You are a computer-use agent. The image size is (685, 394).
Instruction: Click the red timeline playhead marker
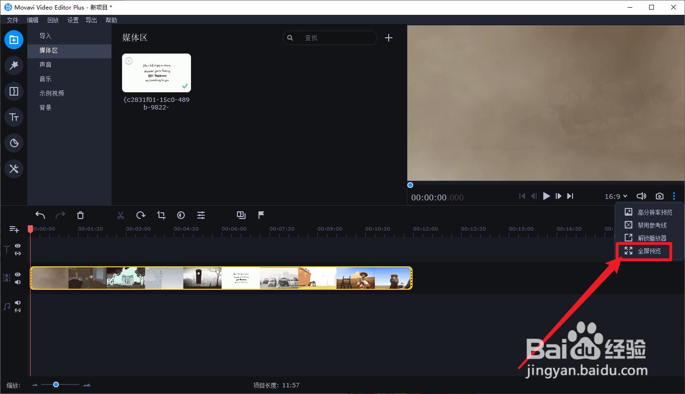point(31,230)
